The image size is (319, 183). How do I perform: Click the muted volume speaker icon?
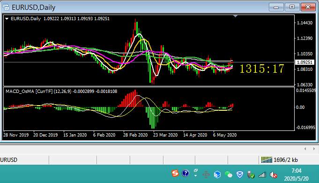(x=274, y=175)
